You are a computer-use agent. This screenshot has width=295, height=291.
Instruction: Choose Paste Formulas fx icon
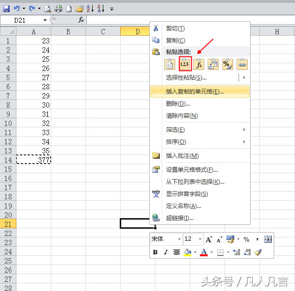(x=198, y=64)
